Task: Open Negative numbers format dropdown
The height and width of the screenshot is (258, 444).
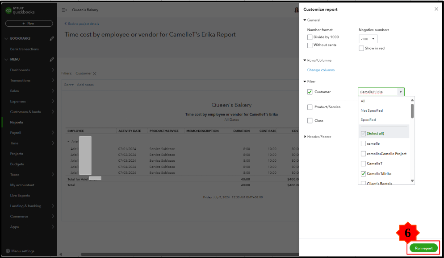Action: (368, 39)
